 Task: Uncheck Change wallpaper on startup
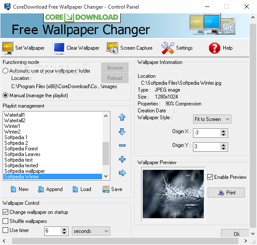coord(6,212)
